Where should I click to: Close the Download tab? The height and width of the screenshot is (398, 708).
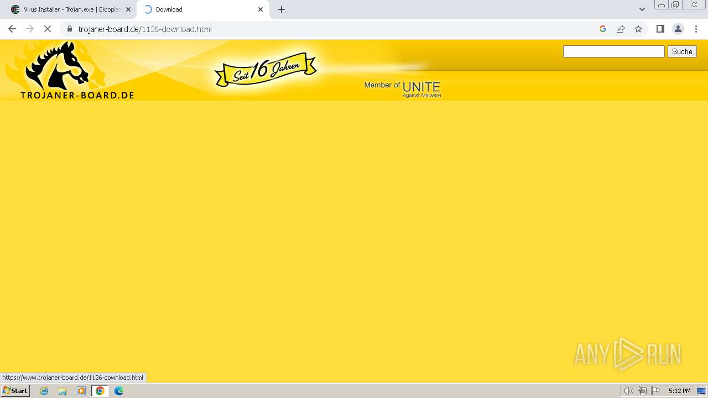261,9
